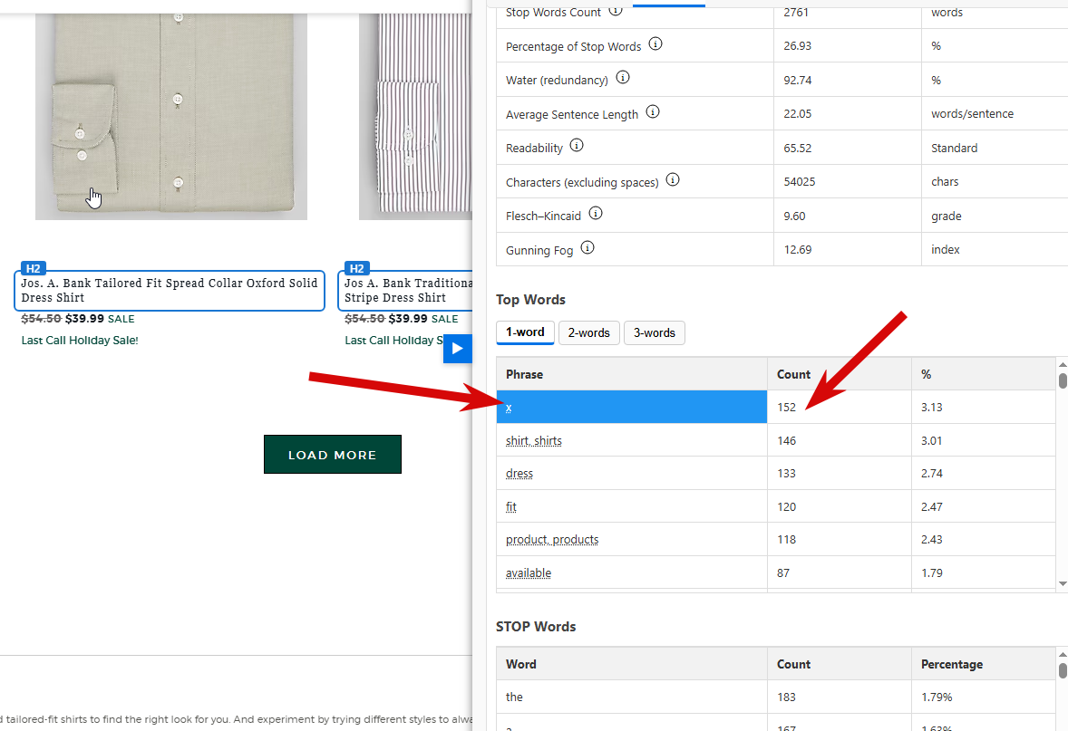This screenshot has width=1068, height=731.
Task: Switch to the 1-word tab
Action: [525, 332]
